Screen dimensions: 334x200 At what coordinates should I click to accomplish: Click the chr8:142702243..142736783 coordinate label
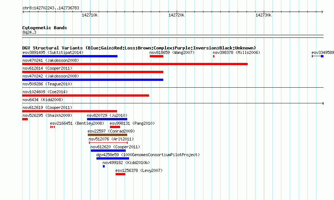(x=51, y=8)
